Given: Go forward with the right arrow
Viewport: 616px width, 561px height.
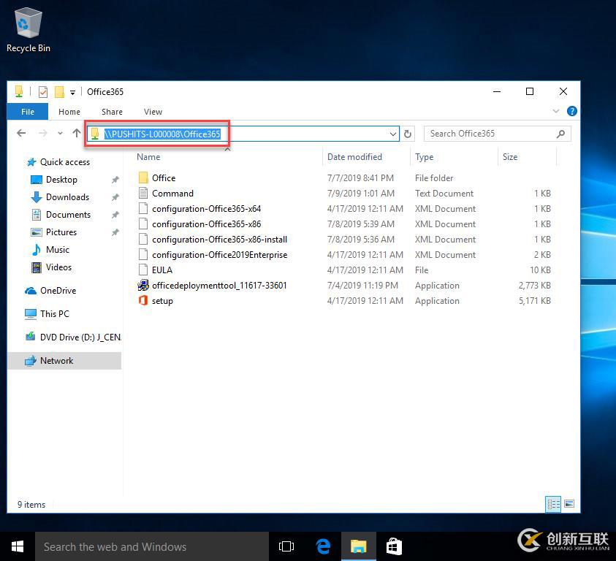Looking at the screenshot, I should tap(43, 133).
